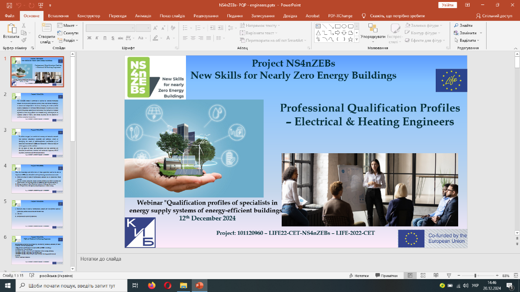The width and height of the screenshot is (520, 292).
Task: Toggle justify text alignment
Action: click(208, 38)
